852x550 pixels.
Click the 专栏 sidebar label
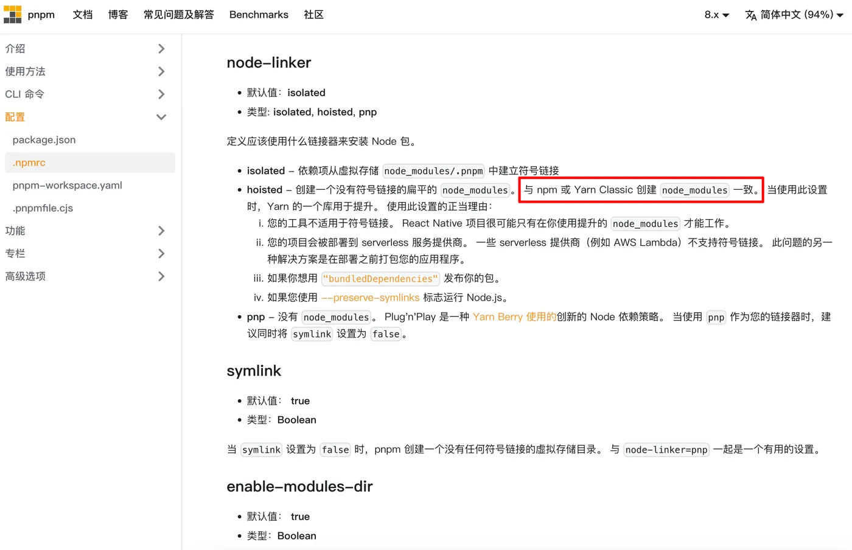click(x=15, y=254)
